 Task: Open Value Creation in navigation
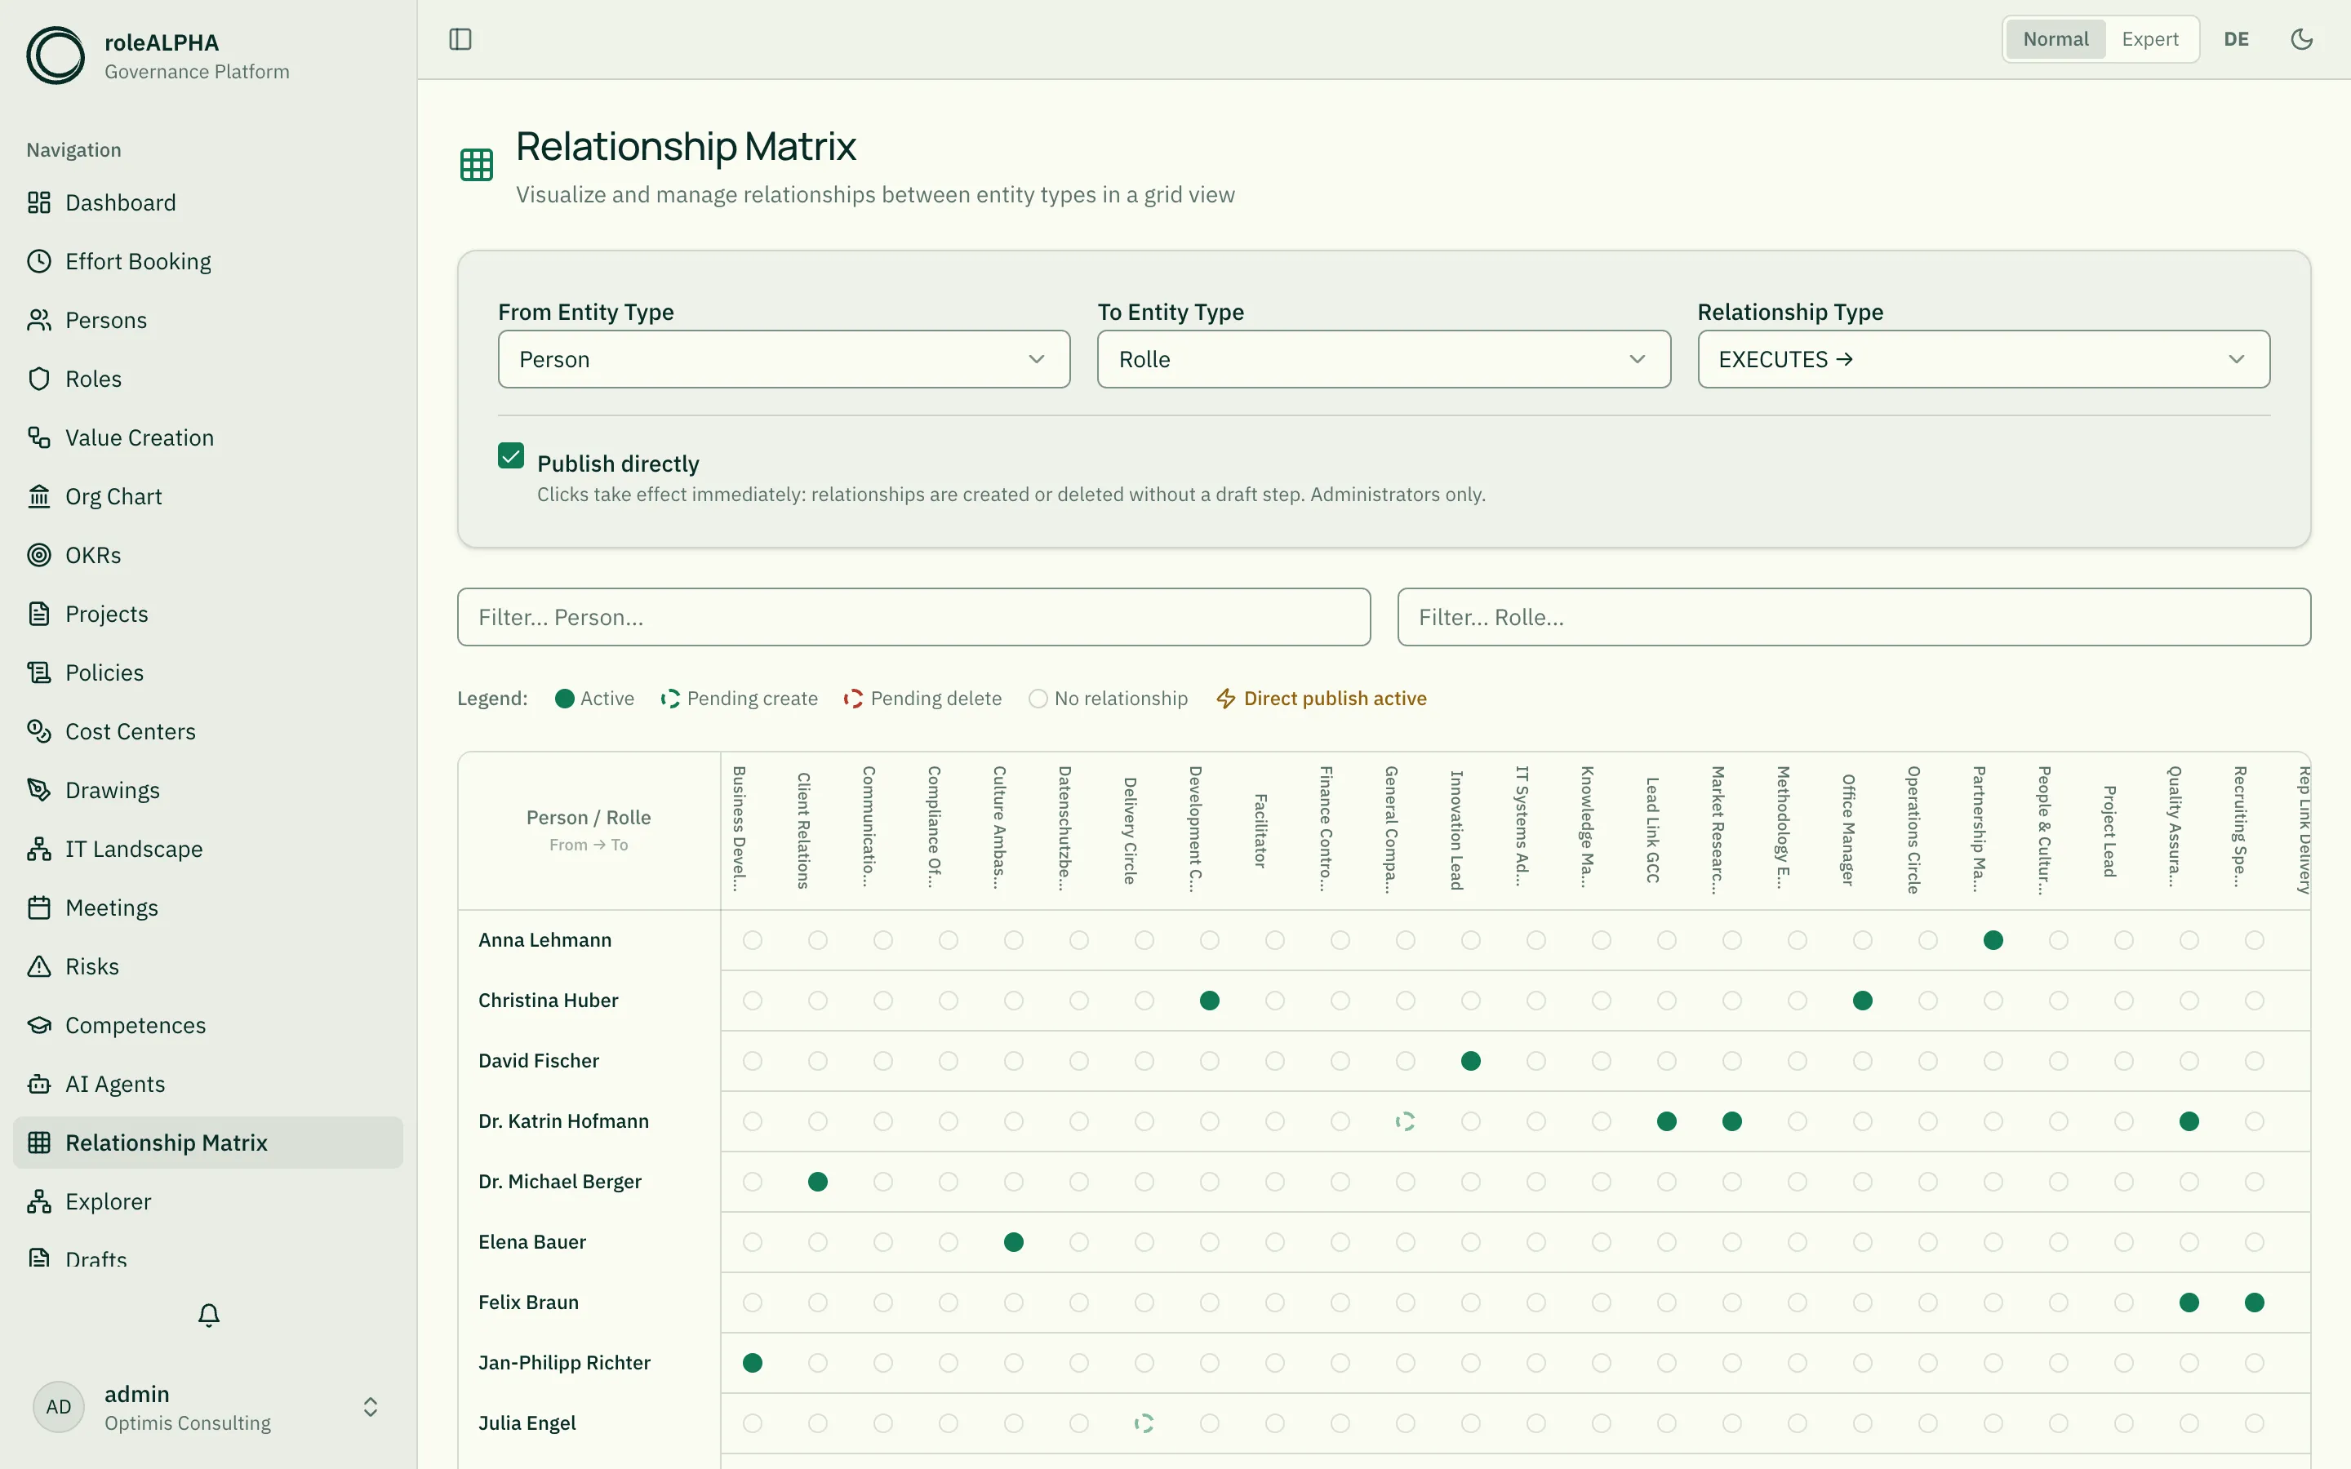pyautogui.click(x=208, y=437)
